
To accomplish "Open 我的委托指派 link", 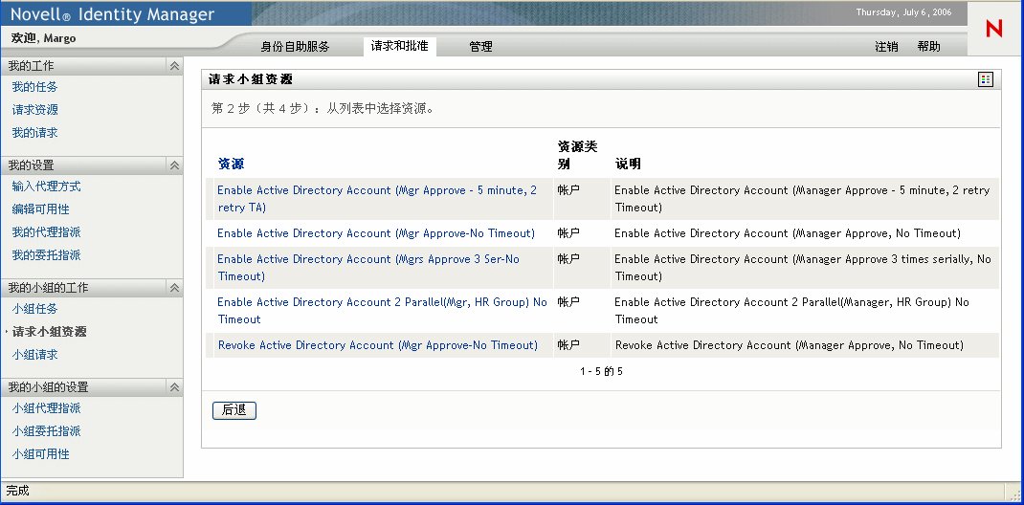I will [x=46, y=255].
